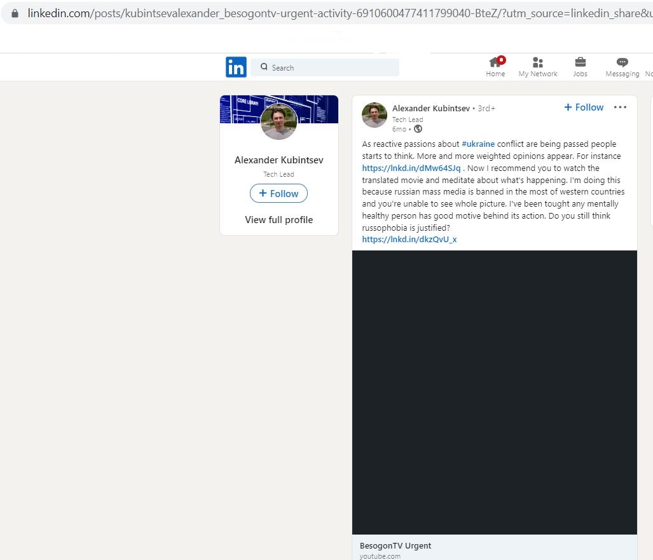Viewport: 653px width, 560px height.
Task: Open the lnkd.in/dkzQvU_x link
Action: (409, 239)
